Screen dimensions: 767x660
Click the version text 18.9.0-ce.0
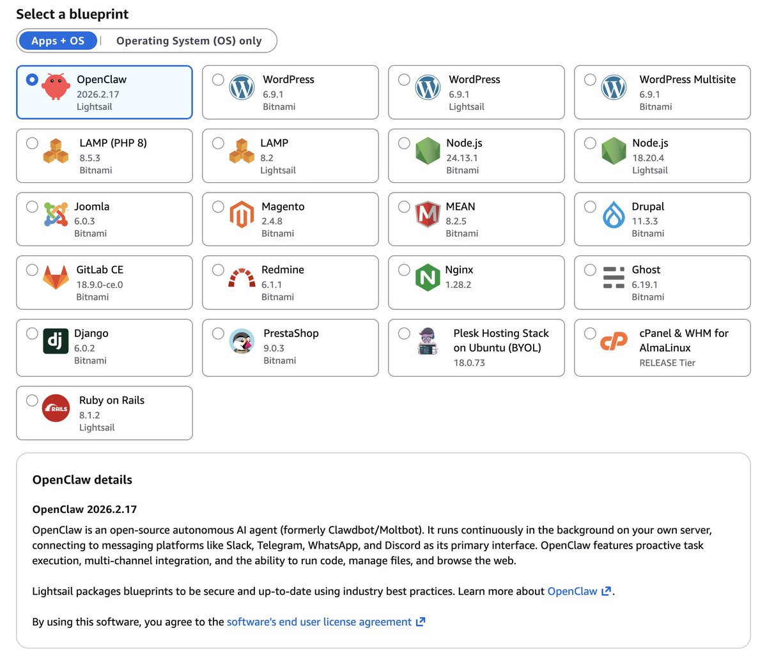[100, 285]
